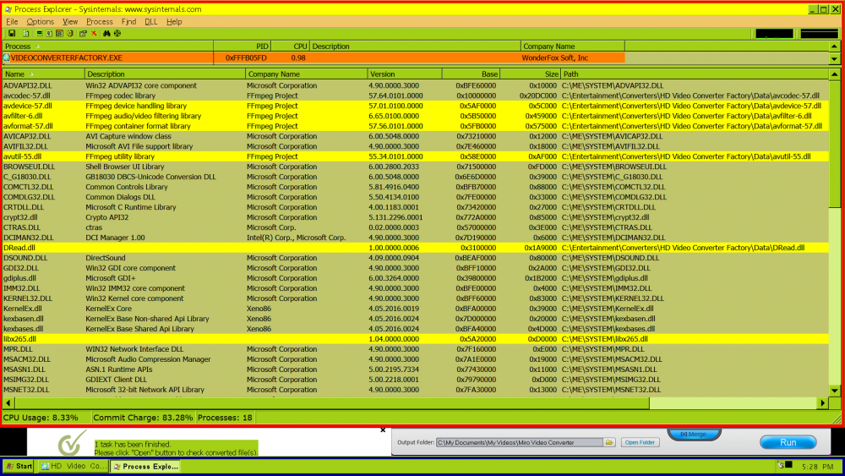Toggle the process tree view icon
This screenshot has height=476, width=845.
click(x=49, y=34)
